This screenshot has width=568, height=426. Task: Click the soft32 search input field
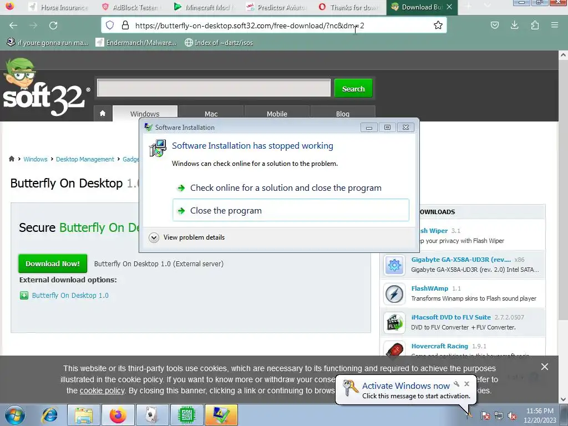[x=214, y=88]
